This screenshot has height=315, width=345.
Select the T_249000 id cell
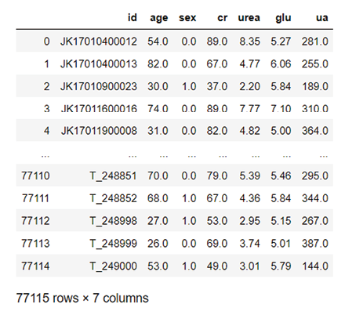(x=113, y=266)
